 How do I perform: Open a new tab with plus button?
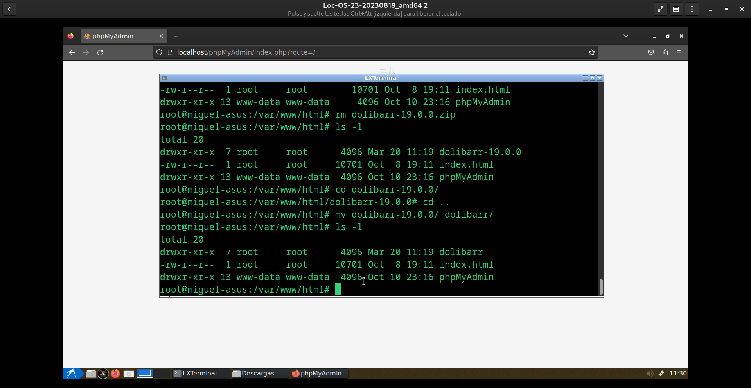pos(176,36)
